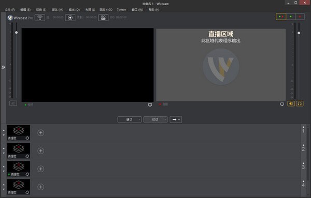This screenshot has width=311, height=198.
Task: Toggle the yellow speaker output button
Action: pyautogui.click(x=291, y=103)
